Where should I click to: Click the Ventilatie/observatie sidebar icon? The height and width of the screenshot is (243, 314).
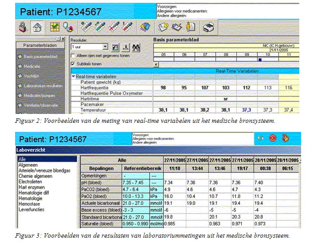coord(20,105)
